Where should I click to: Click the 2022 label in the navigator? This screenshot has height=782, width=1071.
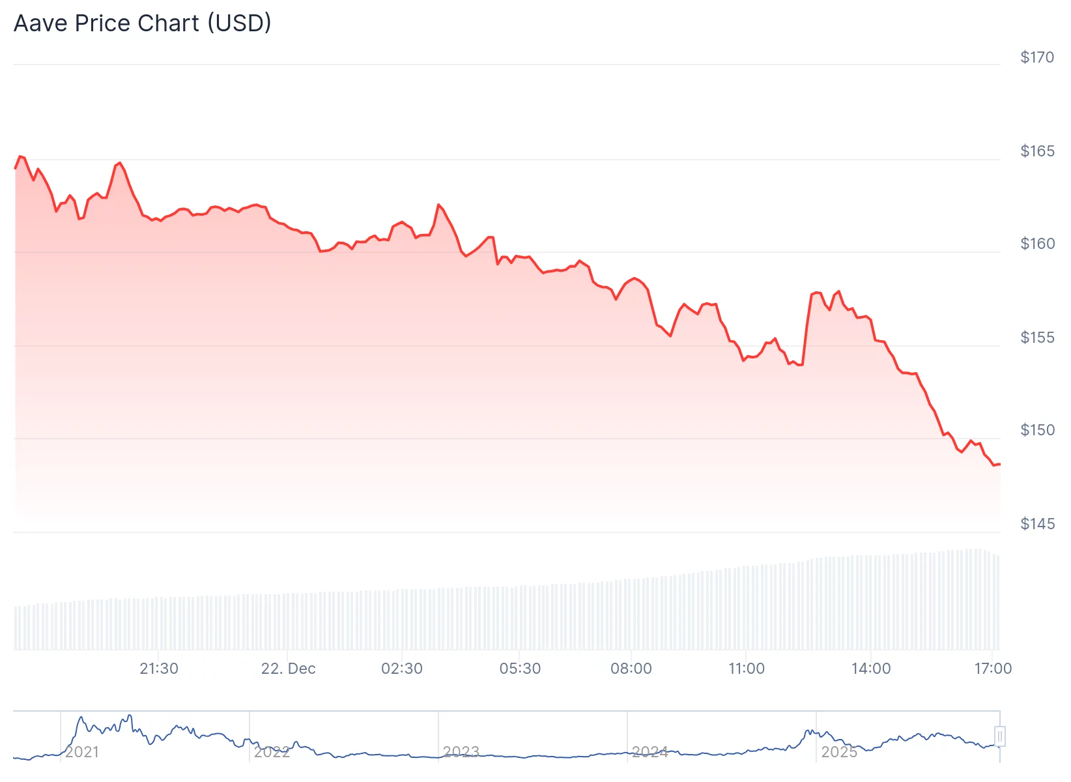point(272,752)
